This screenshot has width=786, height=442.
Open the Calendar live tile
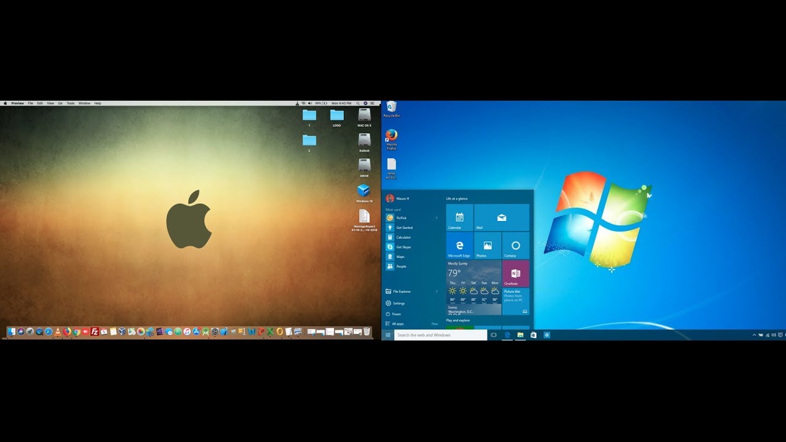tap(459, 217)
